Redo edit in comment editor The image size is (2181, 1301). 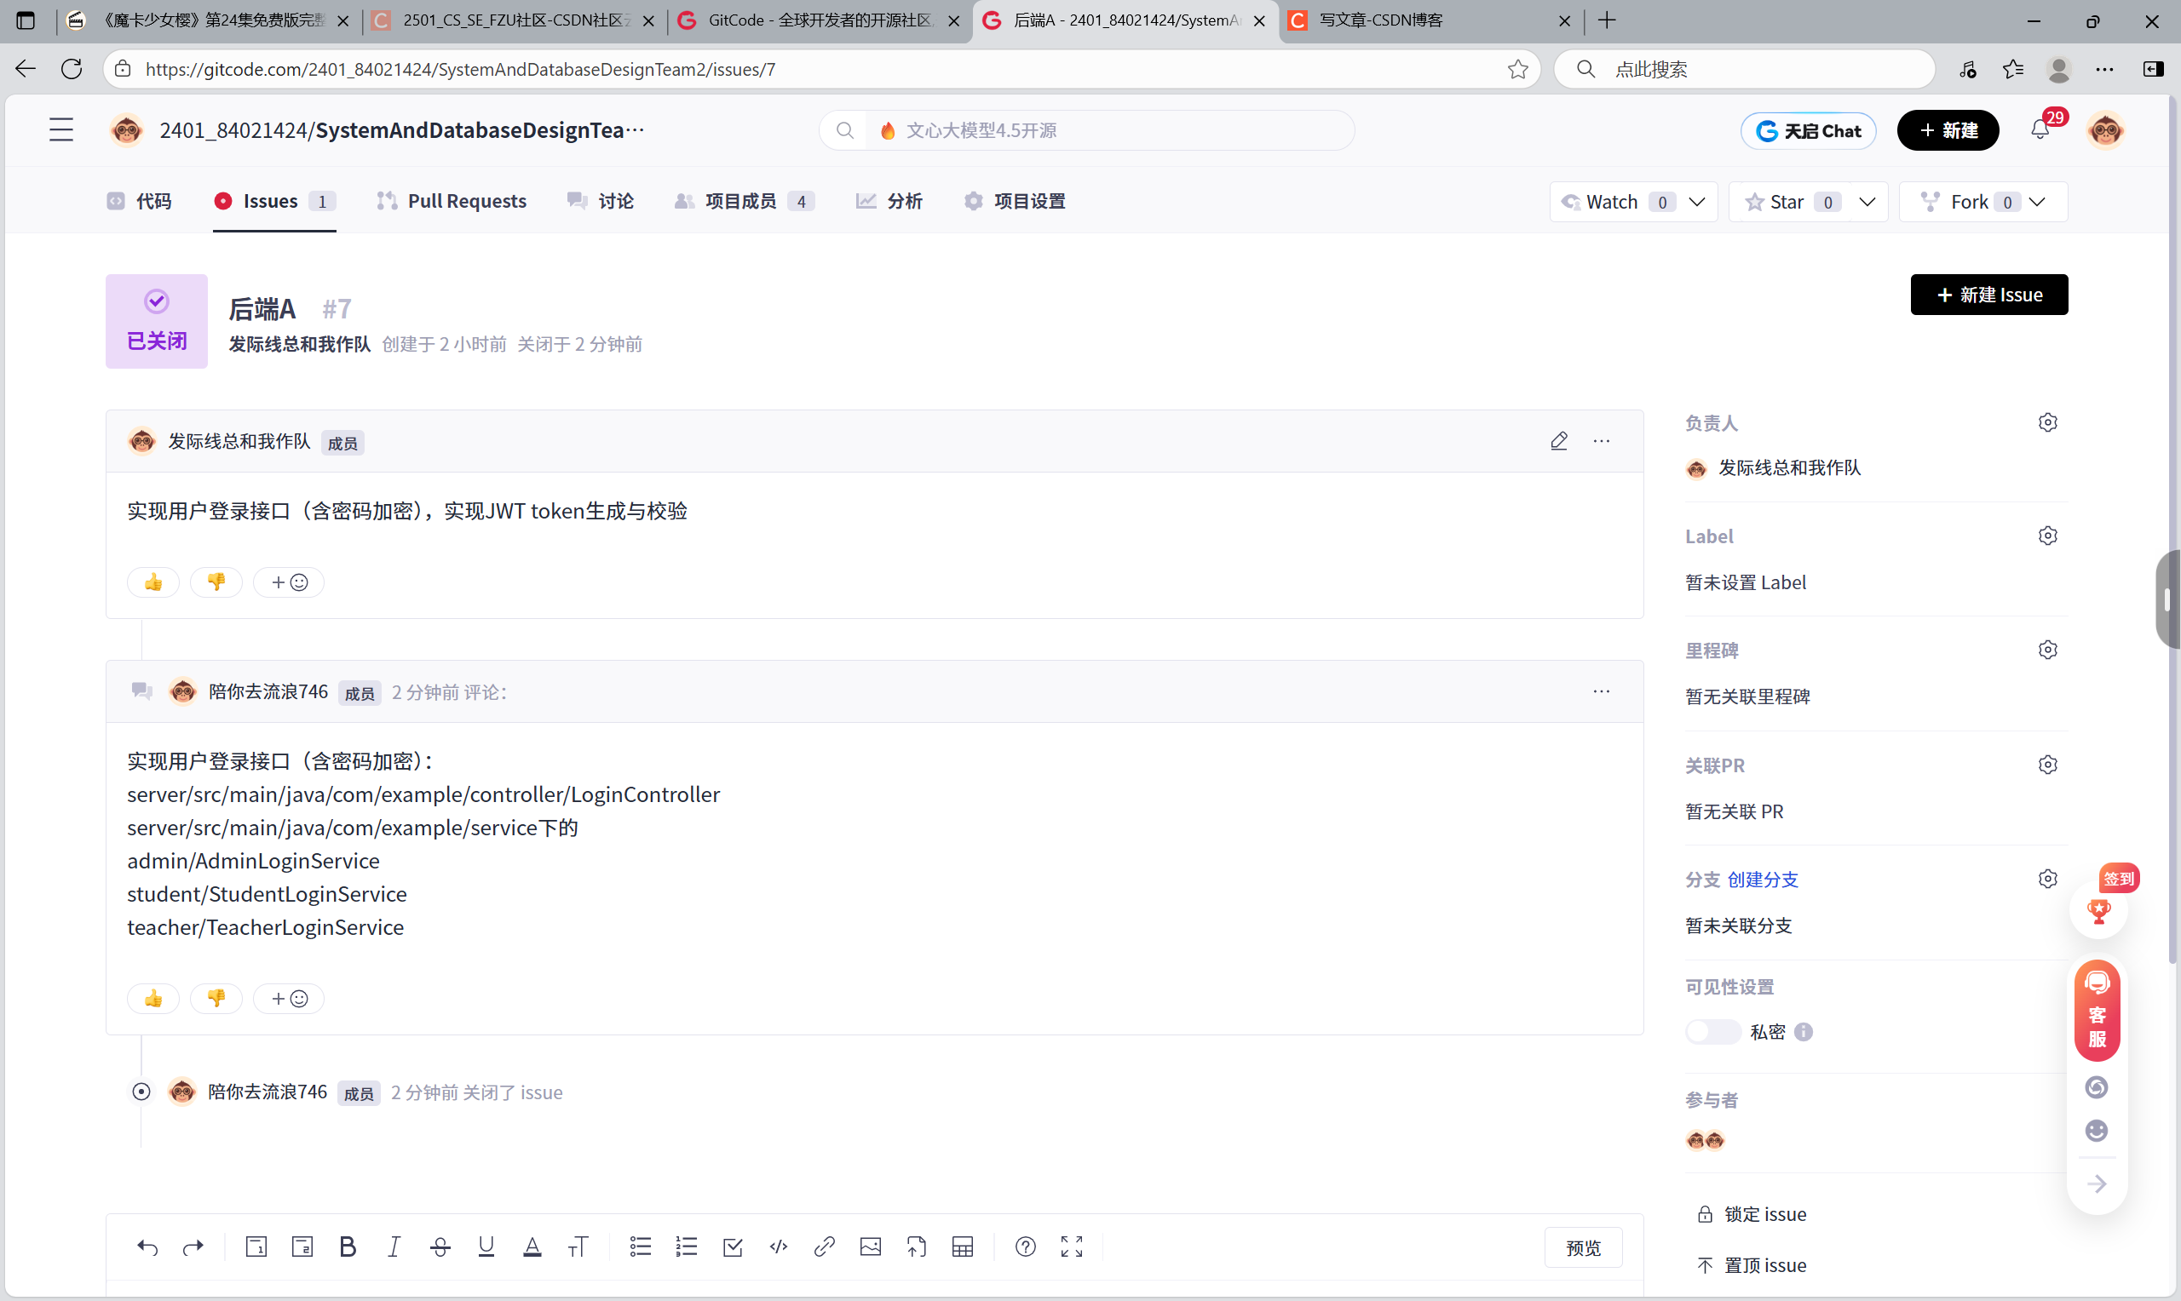(193, 1247)
